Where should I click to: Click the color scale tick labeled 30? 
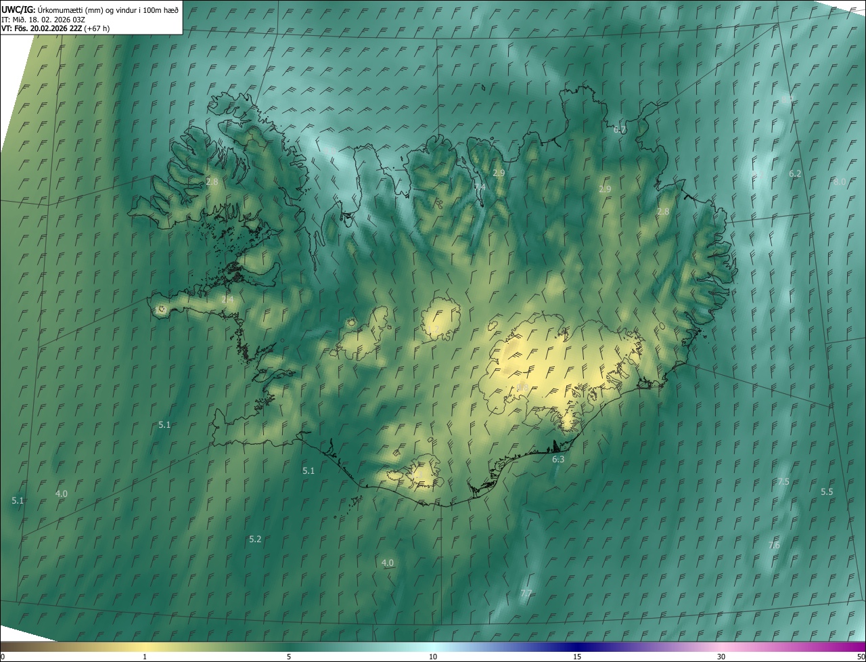pyautogui.click(x=721, y=657)
